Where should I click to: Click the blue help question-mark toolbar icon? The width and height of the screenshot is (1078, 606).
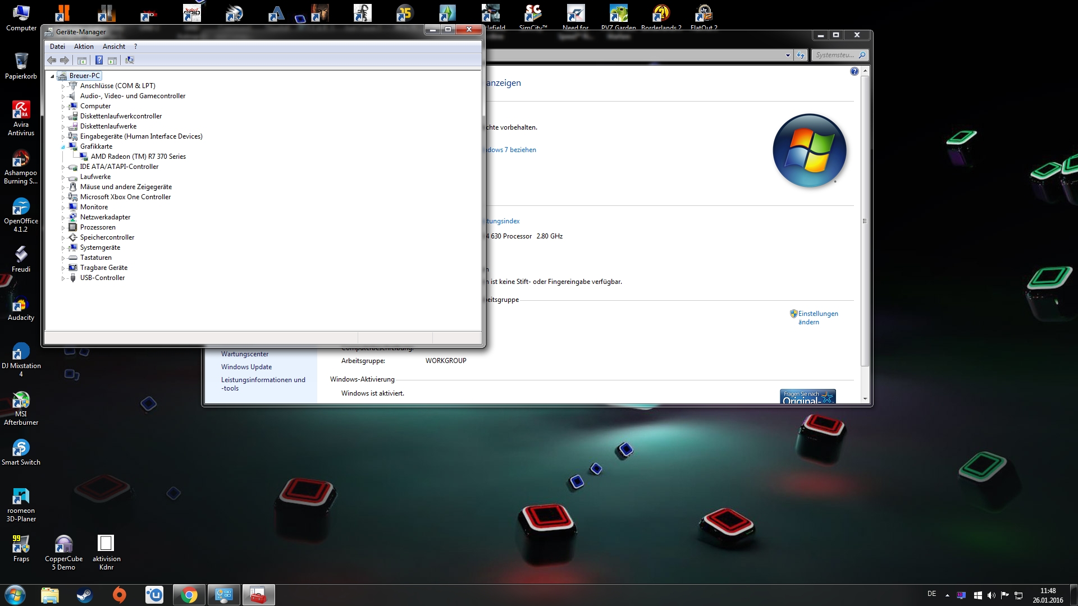coord(99,60)
